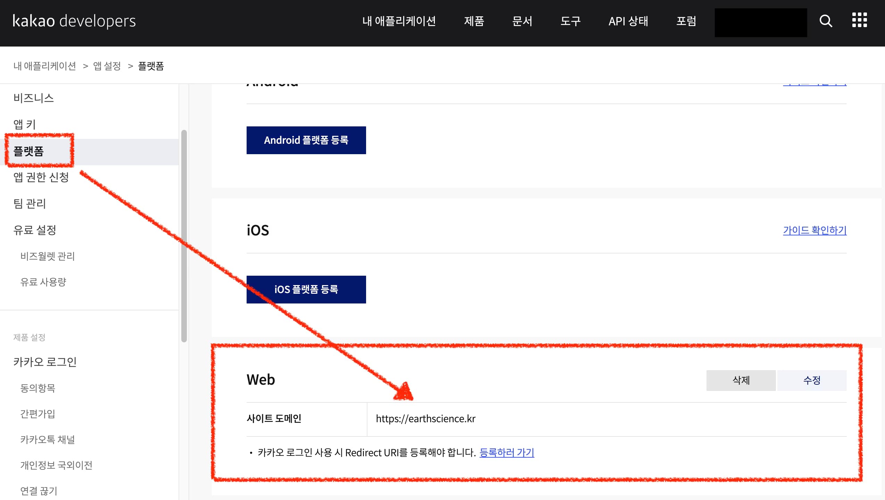Go to kakao developers home logo

click(74, 21)
